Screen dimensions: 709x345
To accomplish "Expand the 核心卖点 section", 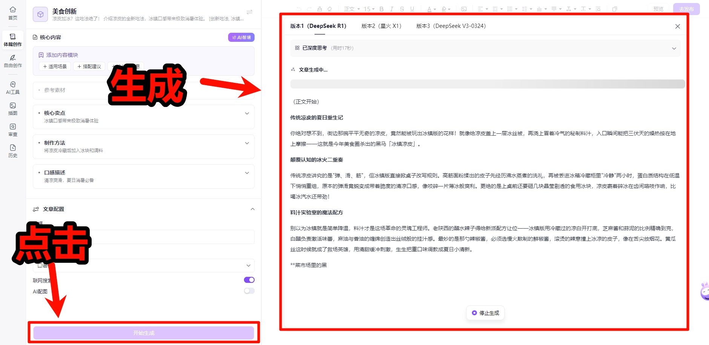I will (247, 113).
